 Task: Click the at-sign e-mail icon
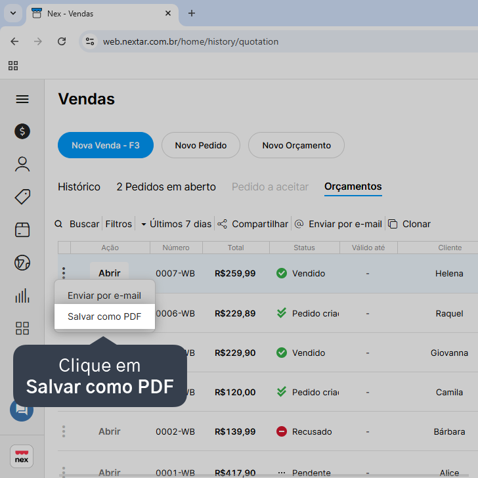[299, 224]
